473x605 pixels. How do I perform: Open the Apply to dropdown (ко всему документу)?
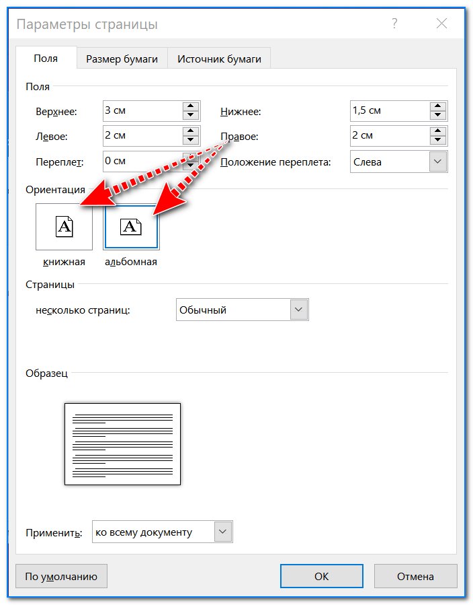222,532
